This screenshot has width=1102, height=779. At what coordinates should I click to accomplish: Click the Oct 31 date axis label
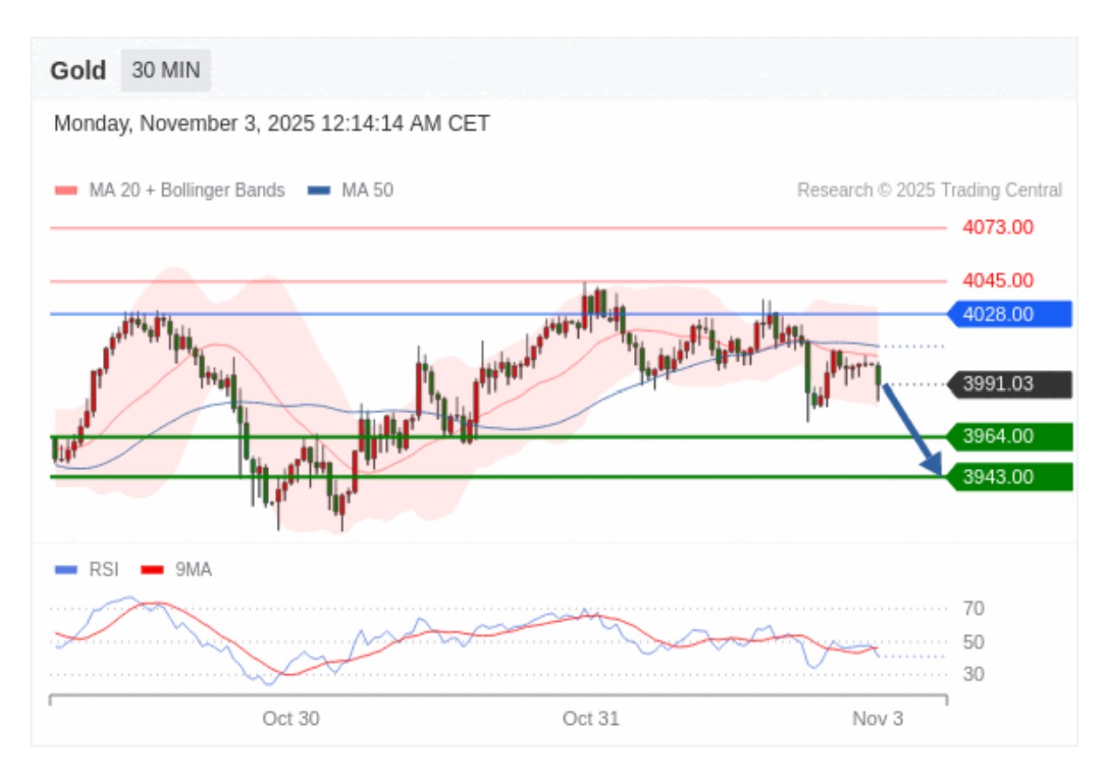[590, 719]
